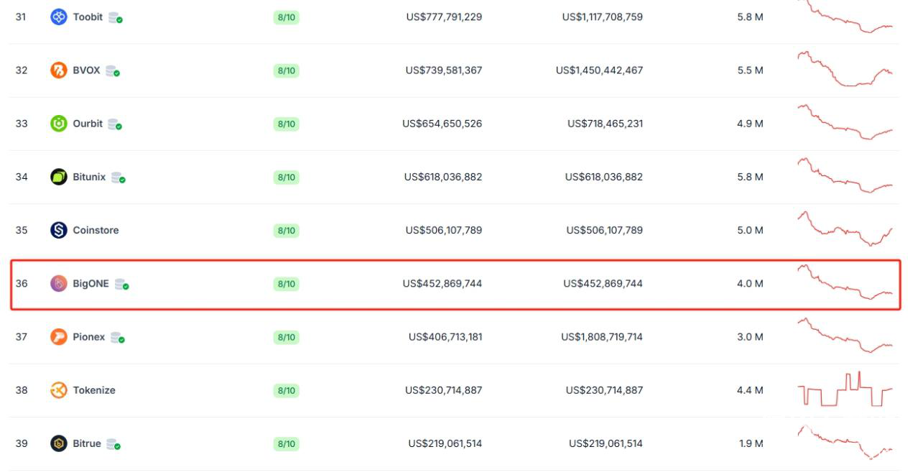Click the Ourbit green logo icon
Viewport: 910px width, 475px height.
[x=59, y=124]
